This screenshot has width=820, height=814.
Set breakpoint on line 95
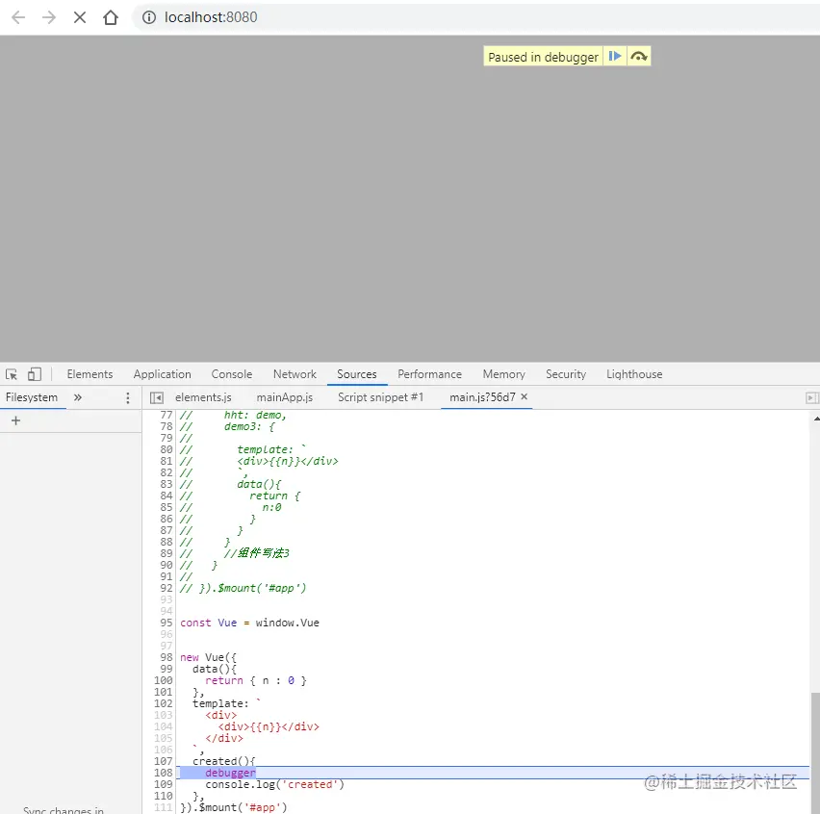pos(166,623)
